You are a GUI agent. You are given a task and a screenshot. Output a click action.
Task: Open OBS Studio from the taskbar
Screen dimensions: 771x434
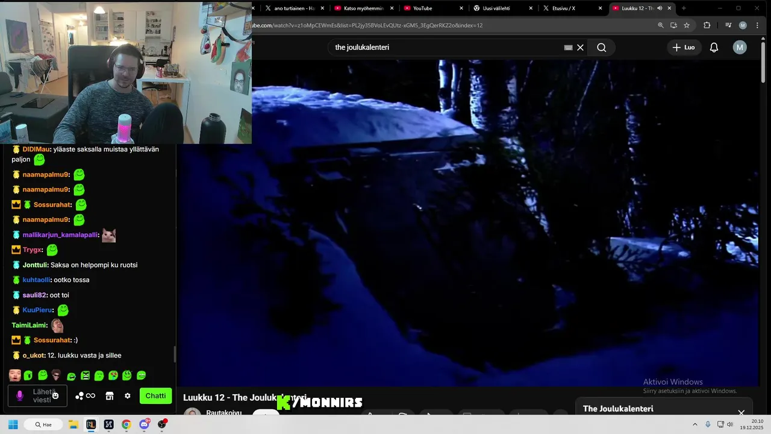click(x=162, y=424)
